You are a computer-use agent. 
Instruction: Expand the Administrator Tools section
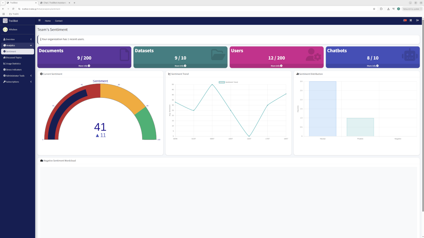(18, 76)
